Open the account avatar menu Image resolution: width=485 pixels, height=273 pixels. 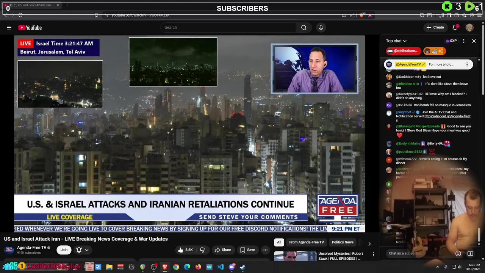tap(469, 27)
